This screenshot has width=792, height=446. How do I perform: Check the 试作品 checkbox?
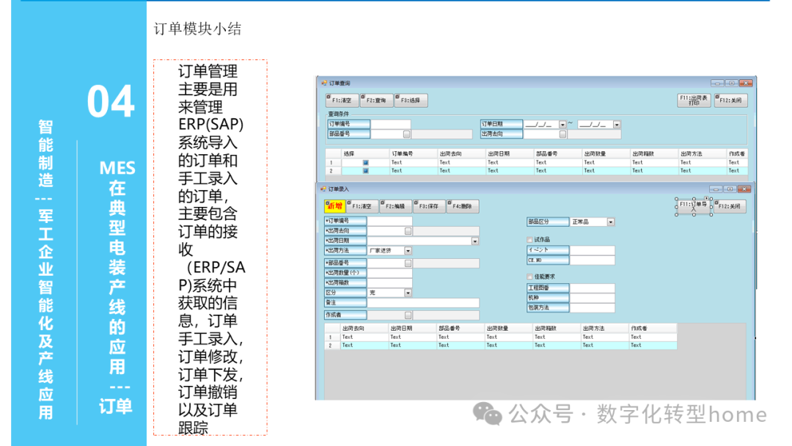(529, 238)
